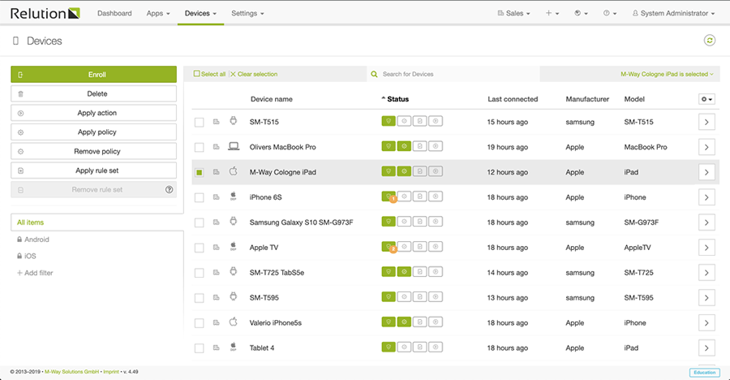The width and height of the screenshot is (730, 380).
Task: Check the SM-T515 row checkbox
Action: pos(200,122)
